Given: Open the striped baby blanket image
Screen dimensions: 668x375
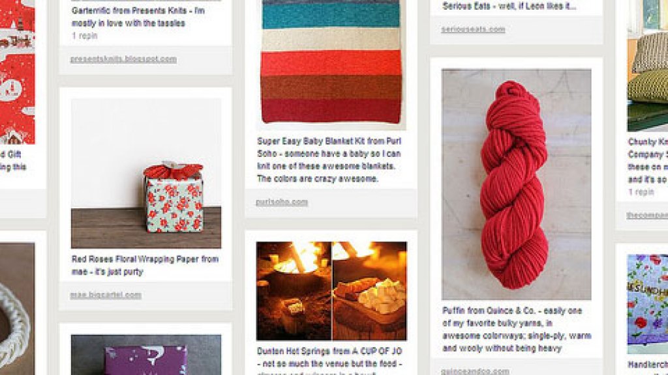Looking at the screenshot, I should pos(331,62).
